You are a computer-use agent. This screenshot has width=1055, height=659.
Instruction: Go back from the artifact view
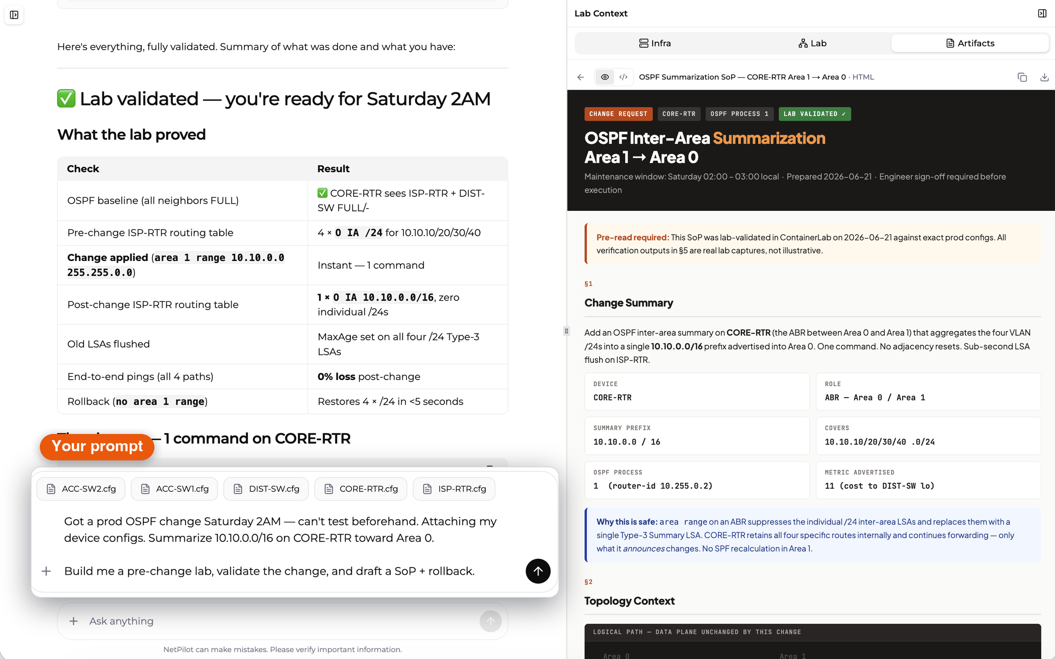click(581, 77)
